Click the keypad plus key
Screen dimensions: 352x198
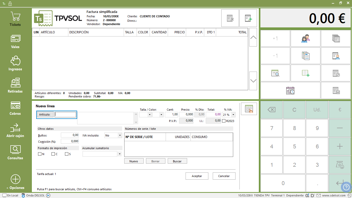click(340, 147)
